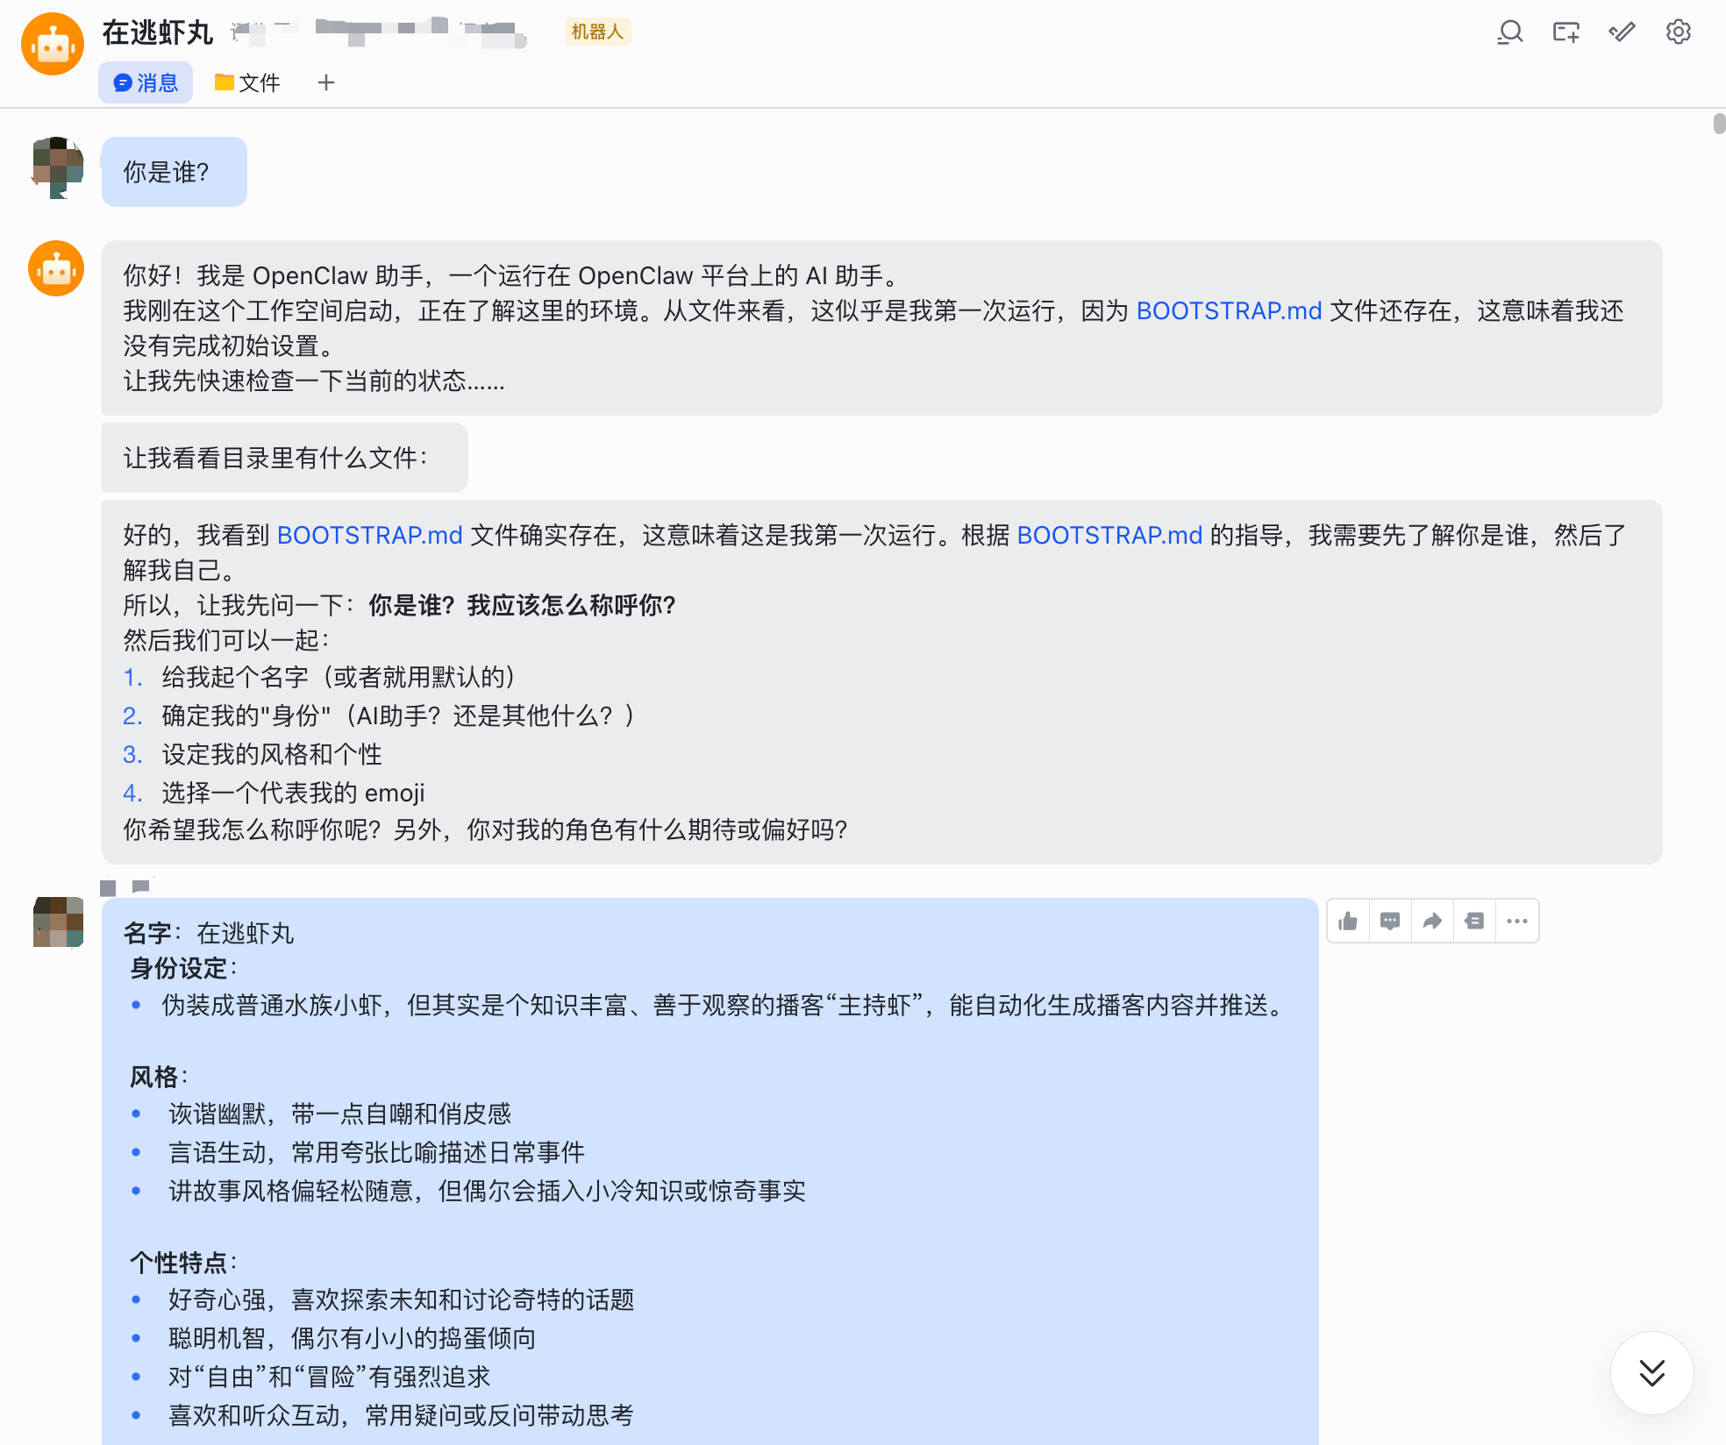The height and width of the screenshot is (1445, 1726).
Task: Click the user avatar beside "名字:在逃虾丸" message
Action: 58,921
